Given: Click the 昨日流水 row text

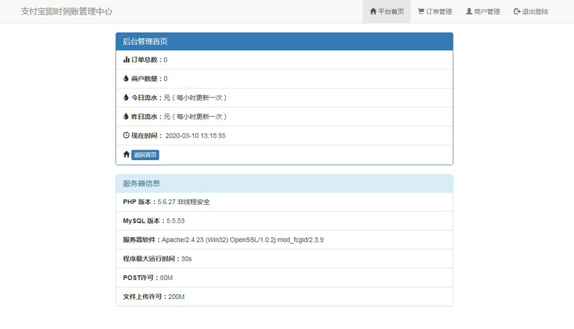Looking at the screenshot, I should [179, 117].
